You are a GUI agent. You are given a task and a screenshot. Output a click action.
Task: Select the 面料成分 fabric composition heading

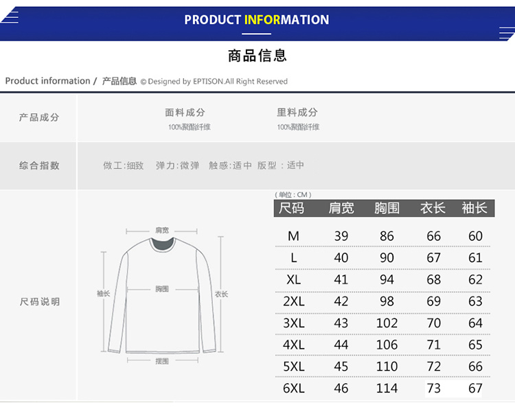tap(185, 113)
